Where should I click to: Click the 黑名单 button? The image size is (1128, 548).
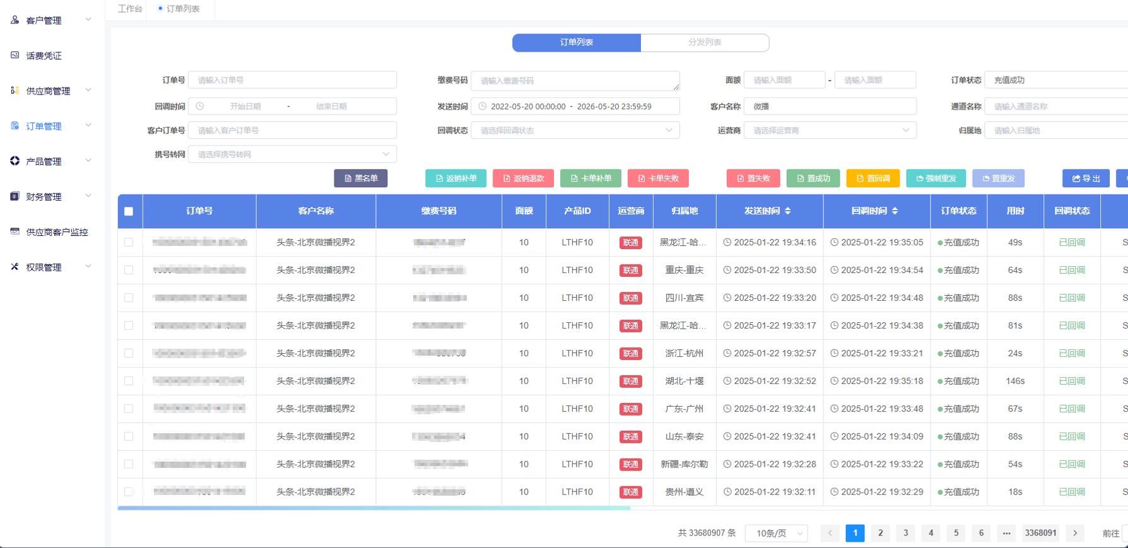pos(361,178)
